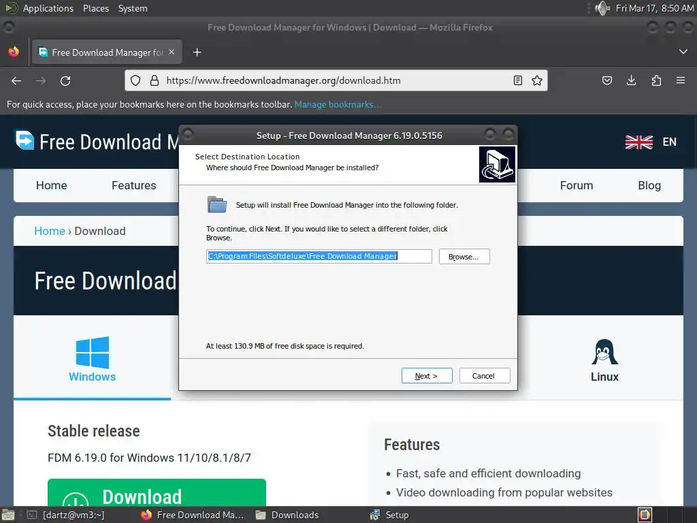Show site security padlock info
The image size is (697, 523).
(x=155, y=80)
